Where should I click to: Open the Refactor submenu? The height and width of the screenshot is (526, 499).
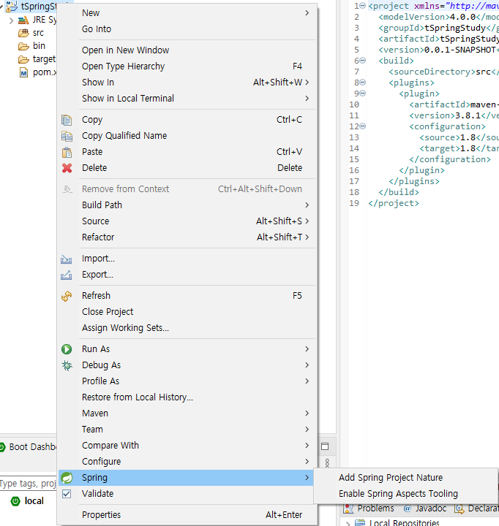pyautogui.click(x=187, y=237)
